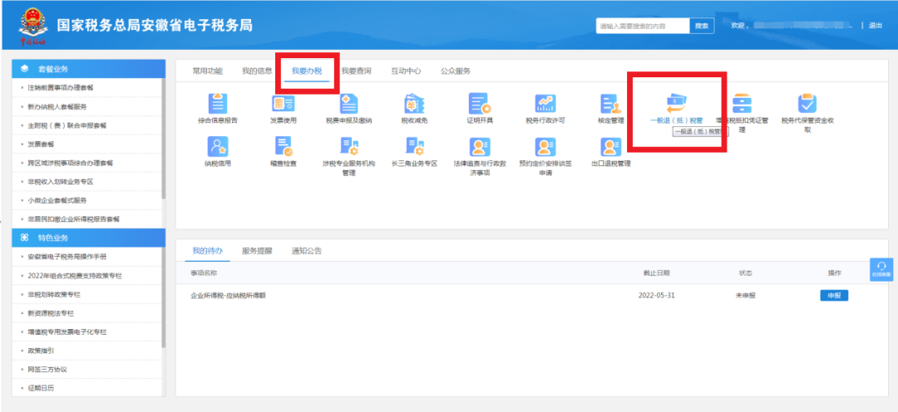Click the 搜索 button
The width and height of the screenshot is (898, 412).
pyautogui.click(x=702, y=26)
